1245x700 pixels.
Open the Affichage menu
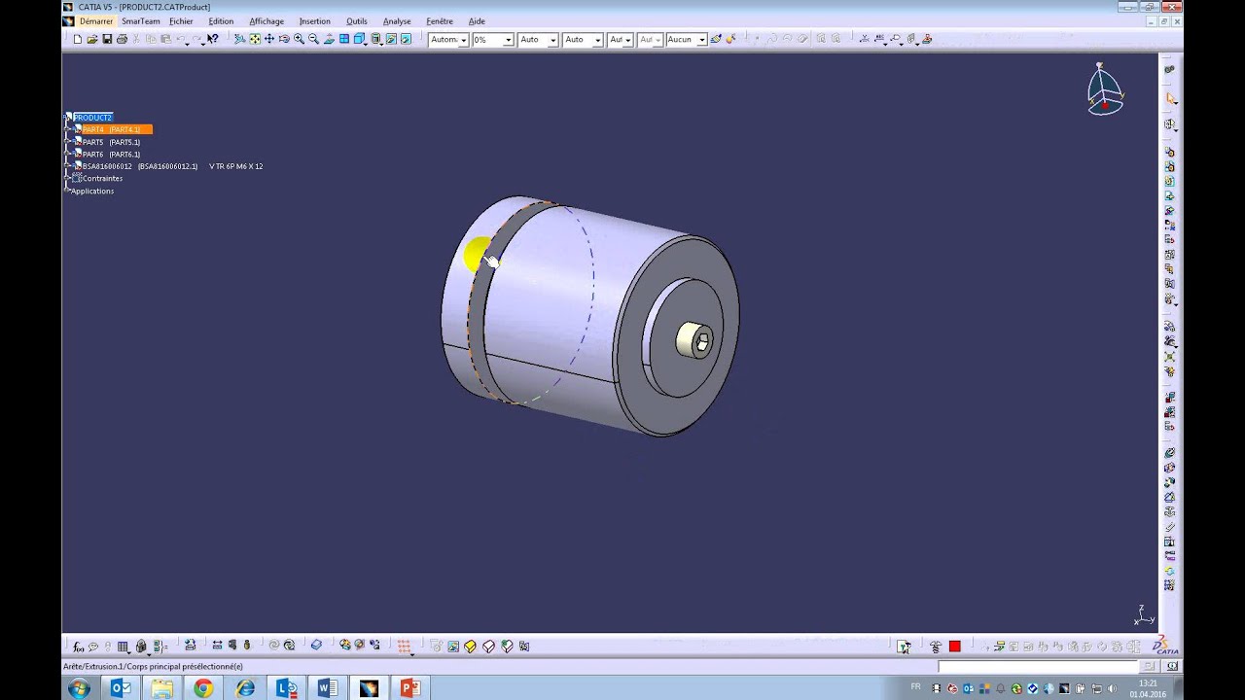click(267, 21)
